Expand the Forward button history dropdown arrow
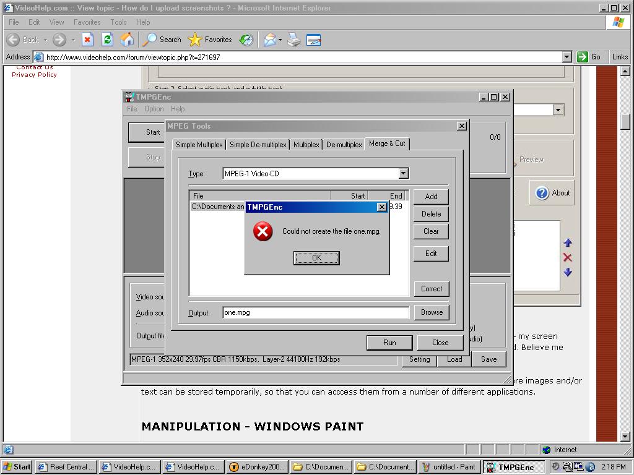Viewport: 634px width, 475px height. point(73,40)
